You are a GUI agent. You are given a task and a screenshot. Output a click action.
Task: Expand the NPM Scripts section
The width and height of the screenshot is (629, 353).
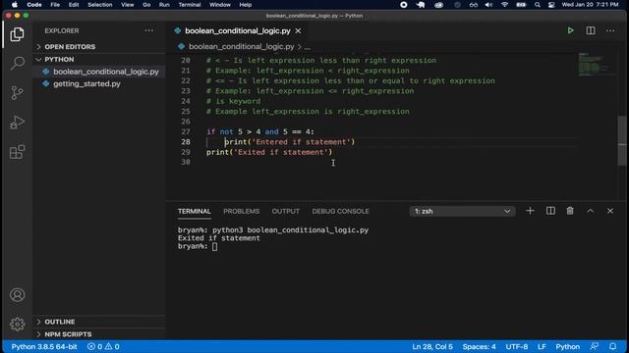pos(98,334)
